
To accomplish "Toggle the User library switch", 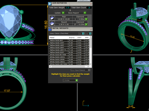I will coord(90,34).
